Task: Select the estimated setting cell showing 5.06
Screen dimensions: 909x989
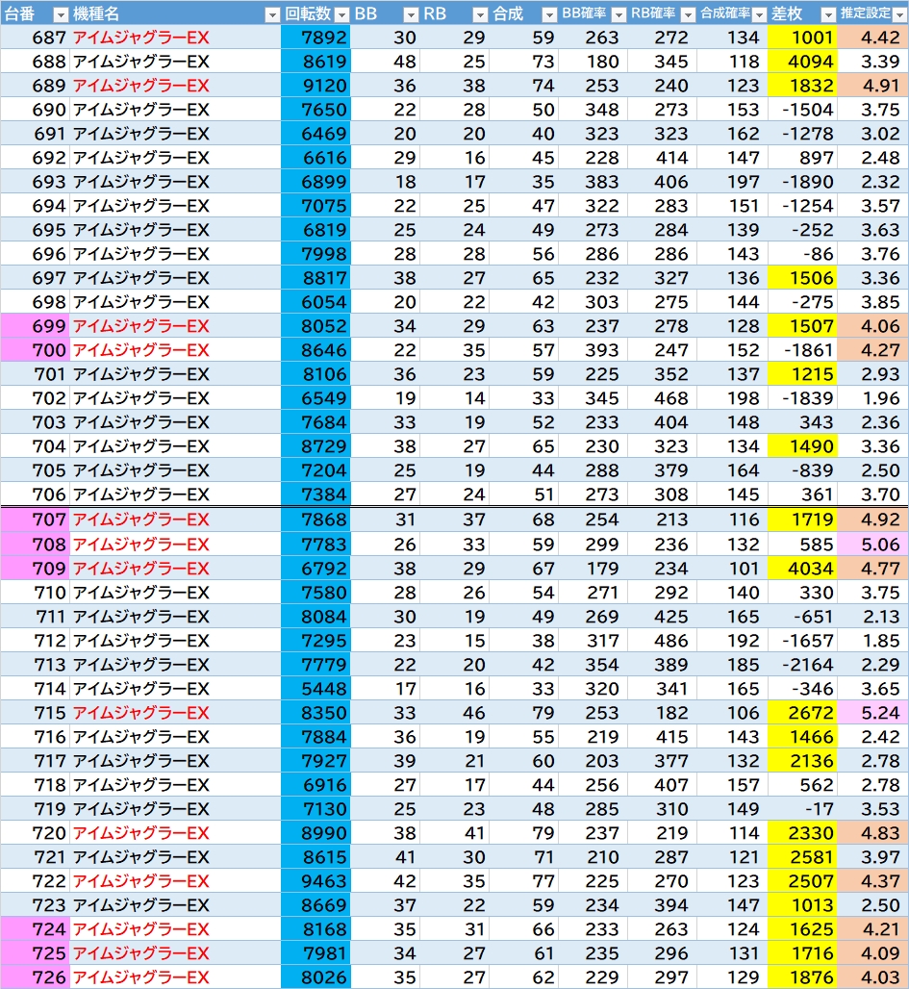Action: click(872, 545)
